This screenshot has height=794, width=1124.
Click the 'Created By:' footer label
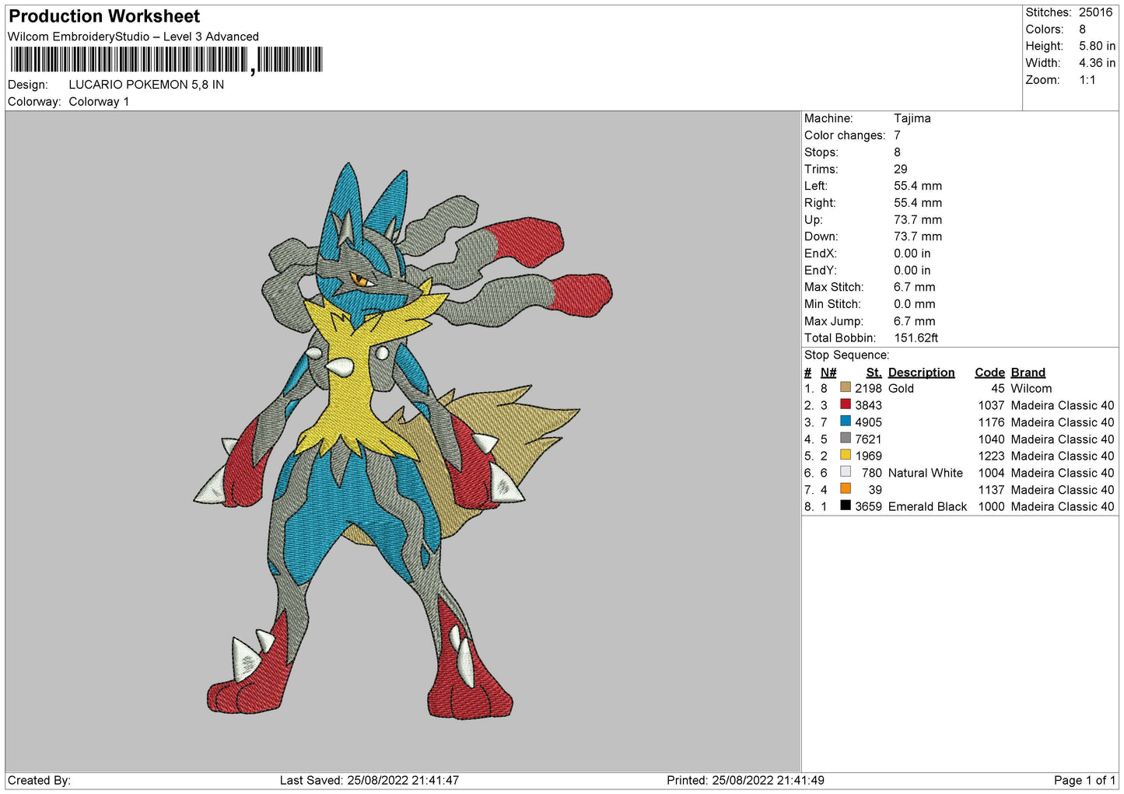[39, 781]
